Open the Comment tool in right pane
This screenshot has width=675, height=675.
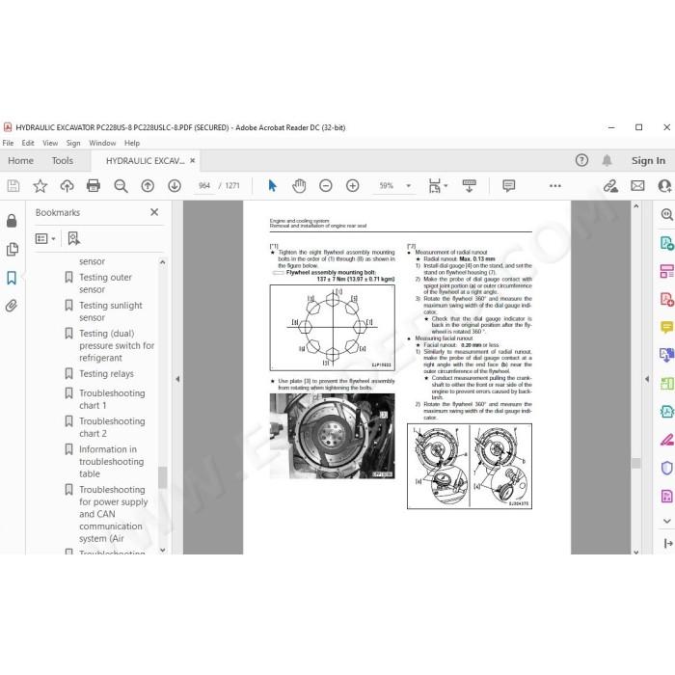[666, 328]
